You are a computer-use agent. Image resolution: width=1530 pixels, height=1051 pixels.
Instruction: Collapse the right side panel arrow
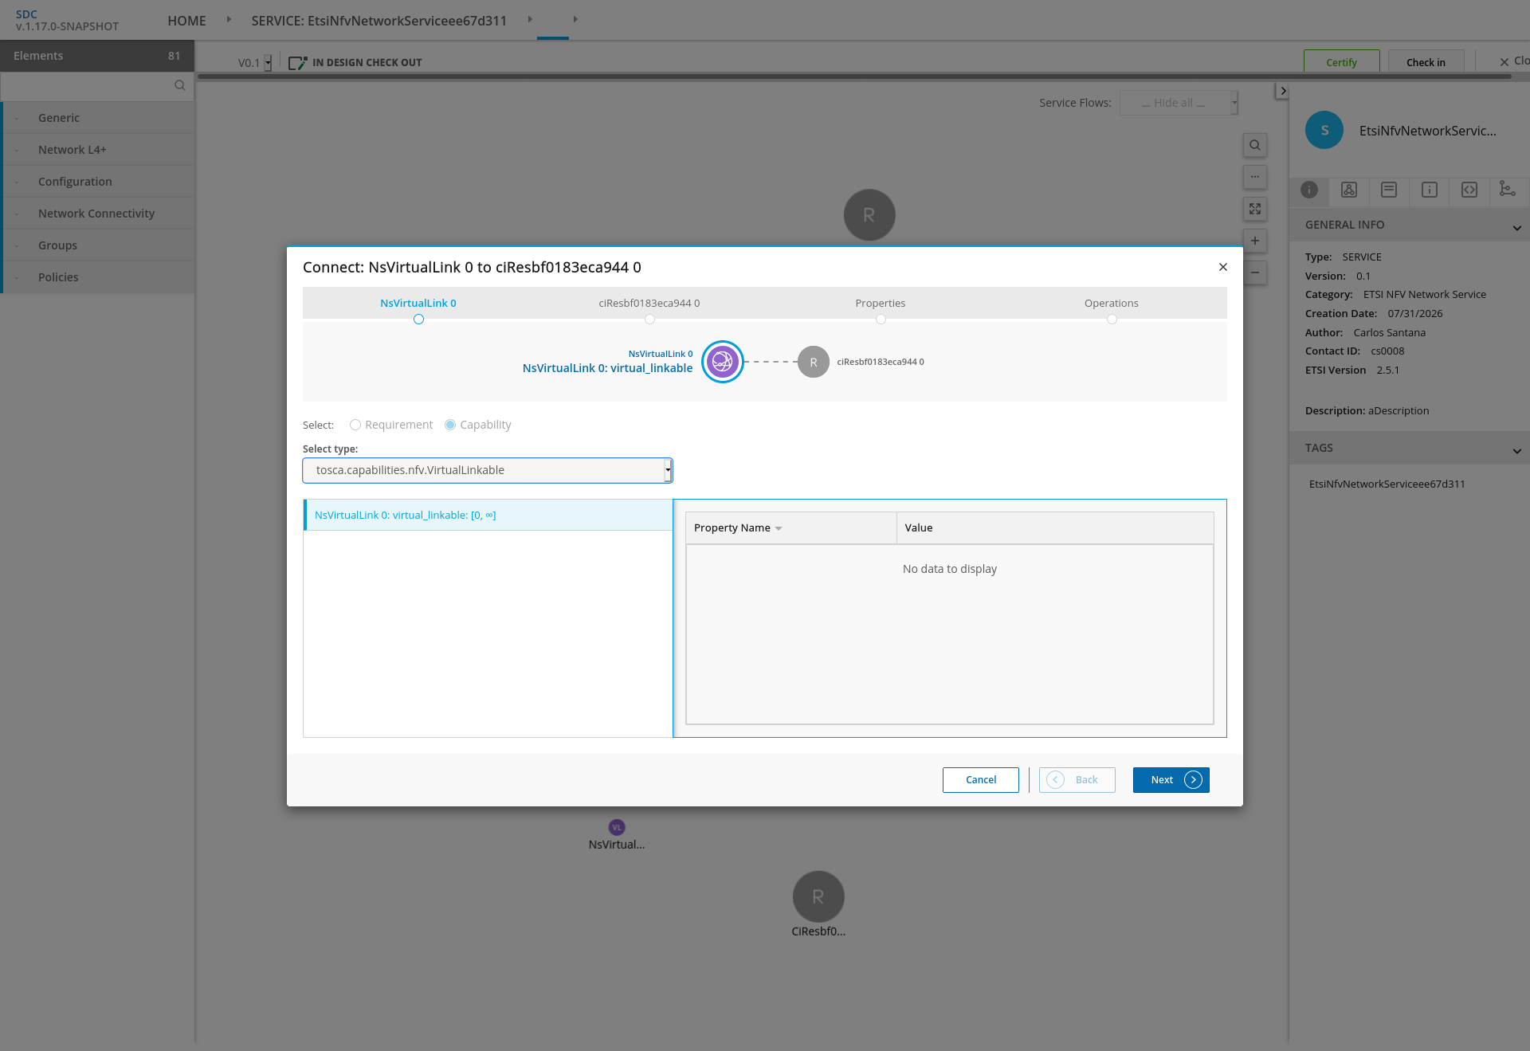pyautogui.click(x=1282, y=91)
